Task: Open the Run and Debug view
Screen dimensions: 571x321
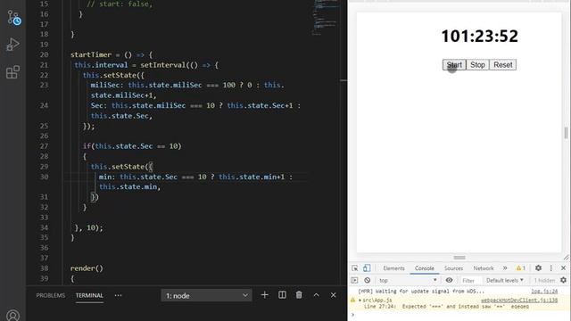Action: click(12, 45)
